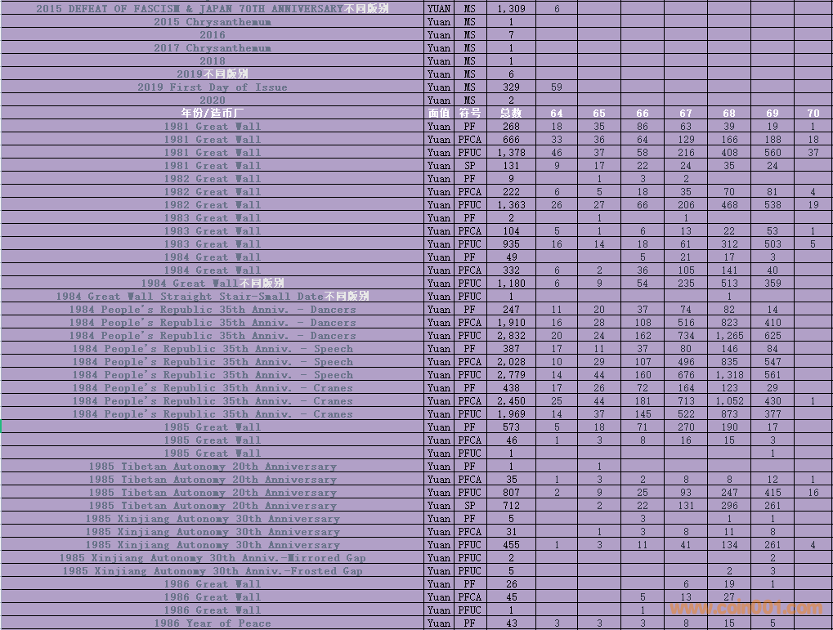Click the total value 2,450 cell
The image size is (833, 630).
click(x=511, y=401)
